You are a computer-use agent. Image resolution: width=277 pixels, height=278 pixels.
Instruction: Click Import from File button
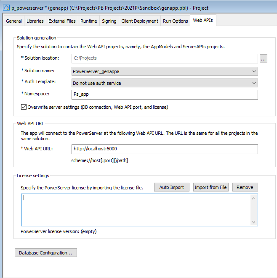coord(211,187)
